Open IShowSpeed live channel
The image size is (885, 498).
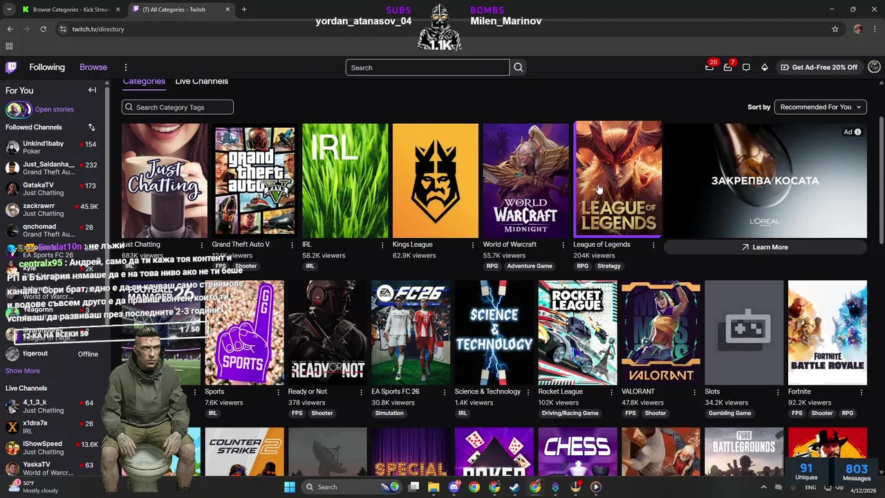click(x=52, y=448)
